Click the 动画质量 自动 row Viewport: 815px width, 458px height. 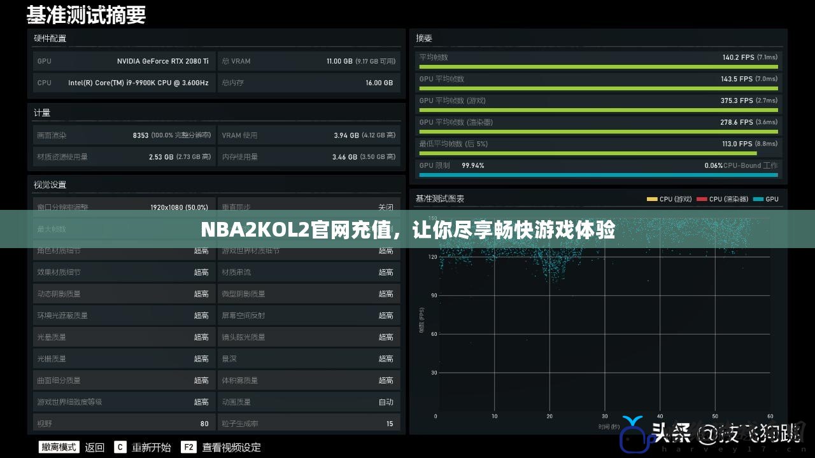pyautogui.click(x=309, y=402)
